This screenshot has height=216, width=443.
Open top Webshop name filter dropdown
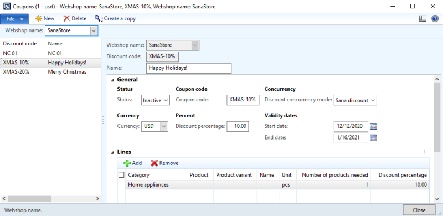94,30
